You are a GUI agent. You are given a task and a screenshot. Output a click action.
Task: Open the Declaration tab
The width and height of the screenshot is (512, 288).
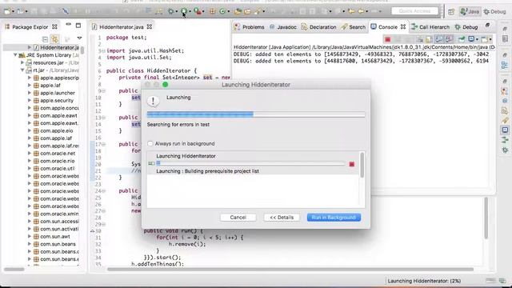(318, 27)
